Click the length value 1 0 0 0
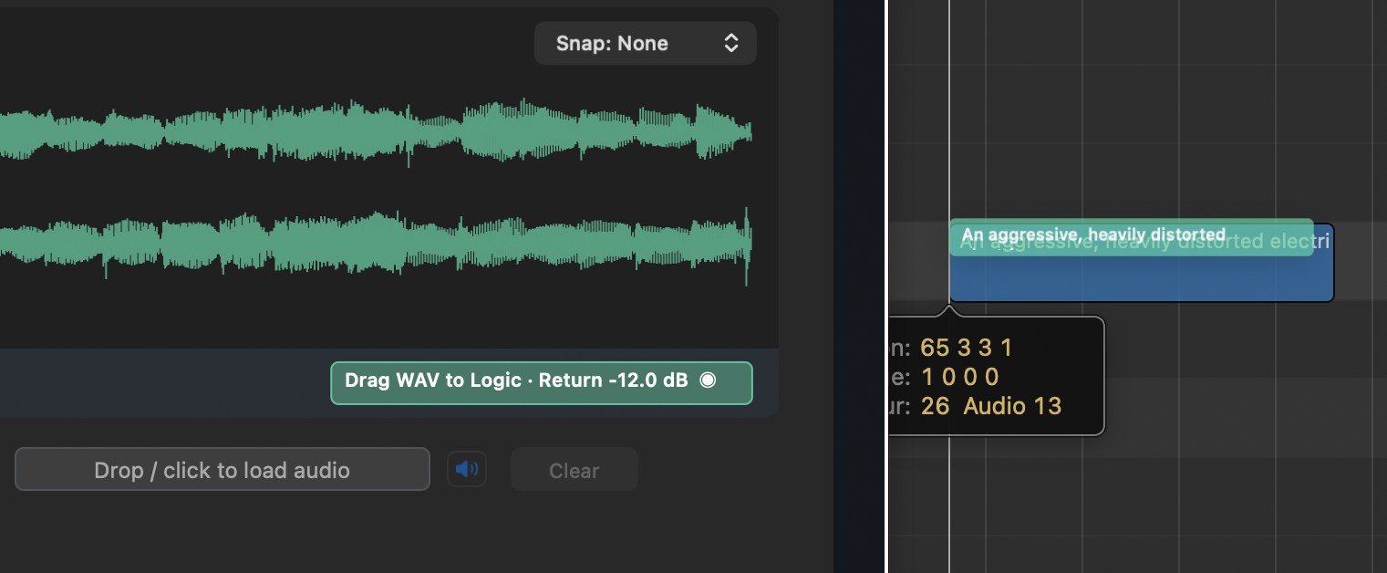 (x=960, y=377)
